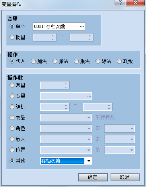Open the 角色 actor dropdown
The height and width of the screenshot is (187, 146).
click(66, 129)
